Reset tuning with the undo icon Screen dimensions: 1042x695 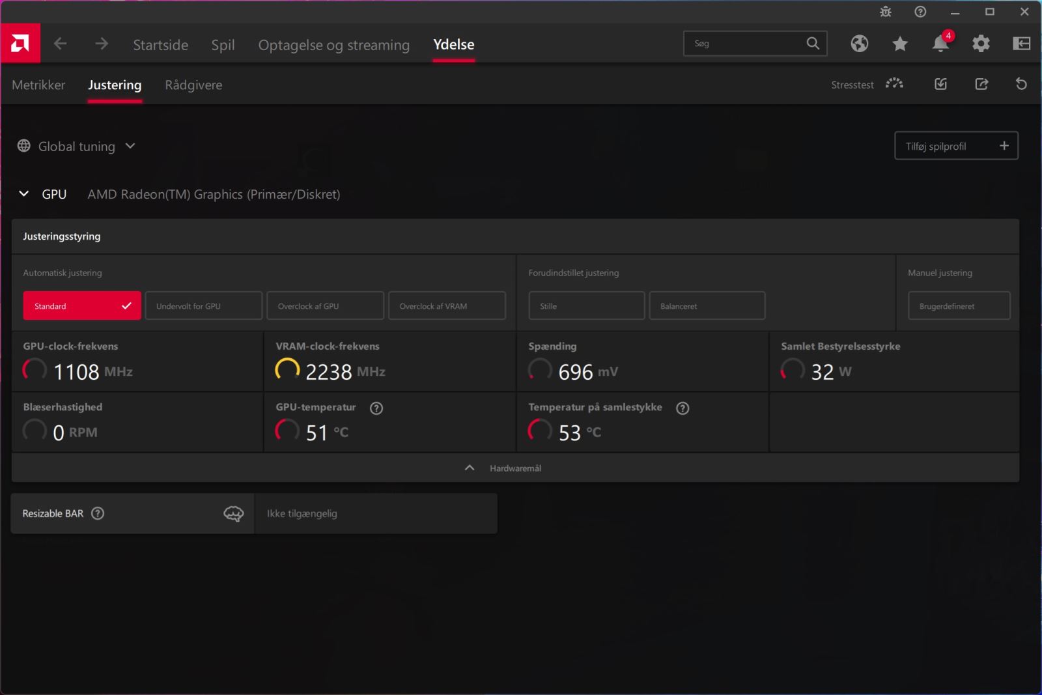(1021, 84)
